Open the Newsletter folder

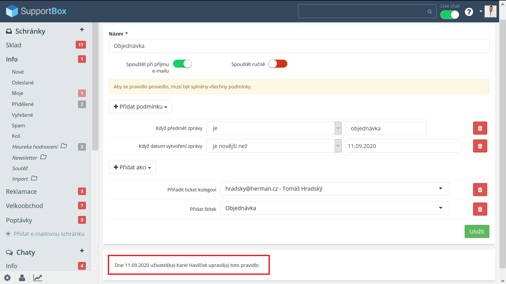(25, 158)
